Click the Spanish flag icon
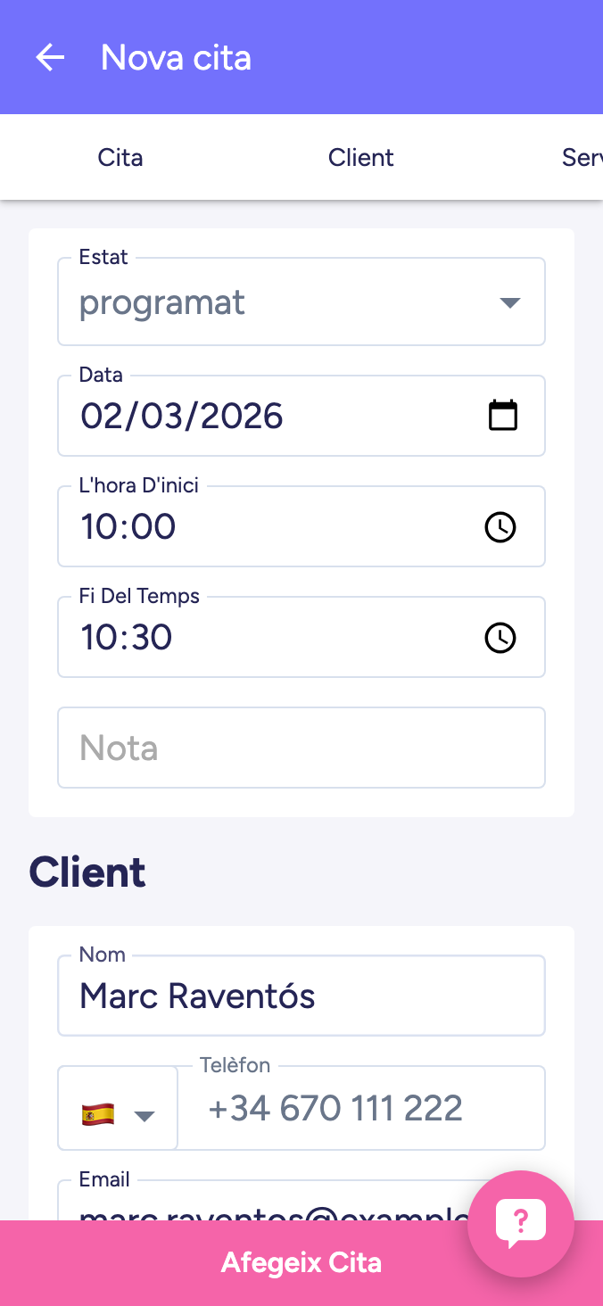Image resolution: width=603 pixels, height=1306 pixels. pyautogui.click(x=98, y=1114)
